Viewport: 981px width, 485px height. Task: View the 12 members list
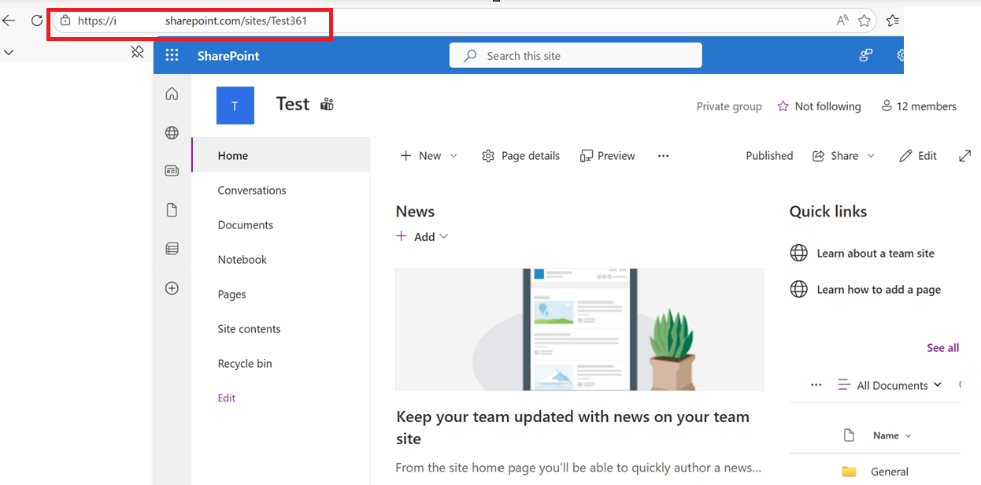point(918,106)
